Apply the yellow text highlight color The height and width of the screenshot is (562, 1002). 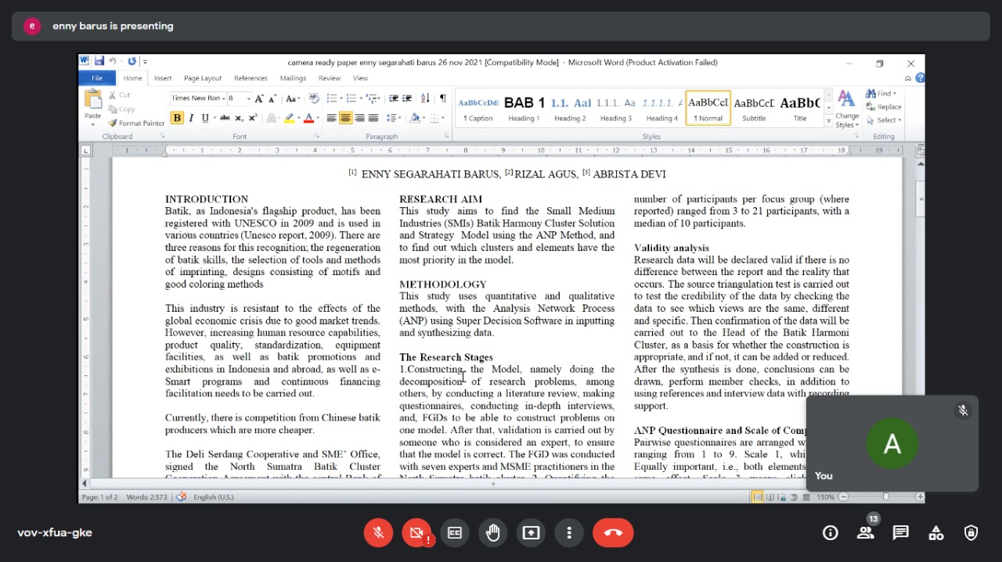(289, 118)
